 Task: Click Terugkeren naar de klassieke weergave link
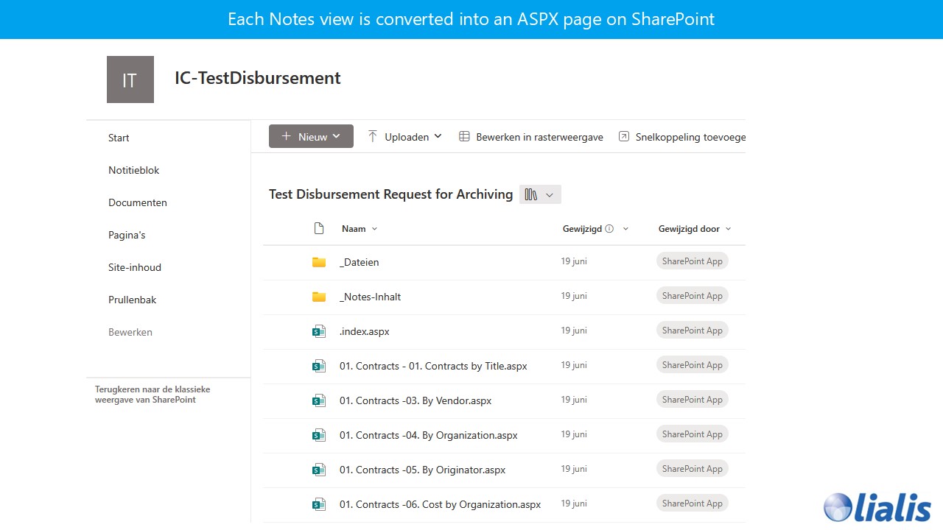pos(153,395)
